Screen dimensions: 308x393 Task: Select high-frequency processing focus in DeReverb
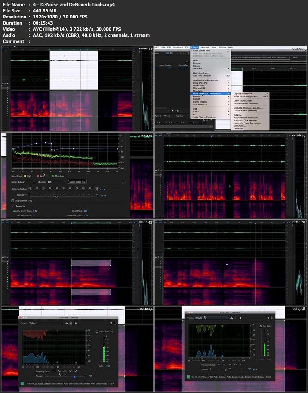pos(241,365)
